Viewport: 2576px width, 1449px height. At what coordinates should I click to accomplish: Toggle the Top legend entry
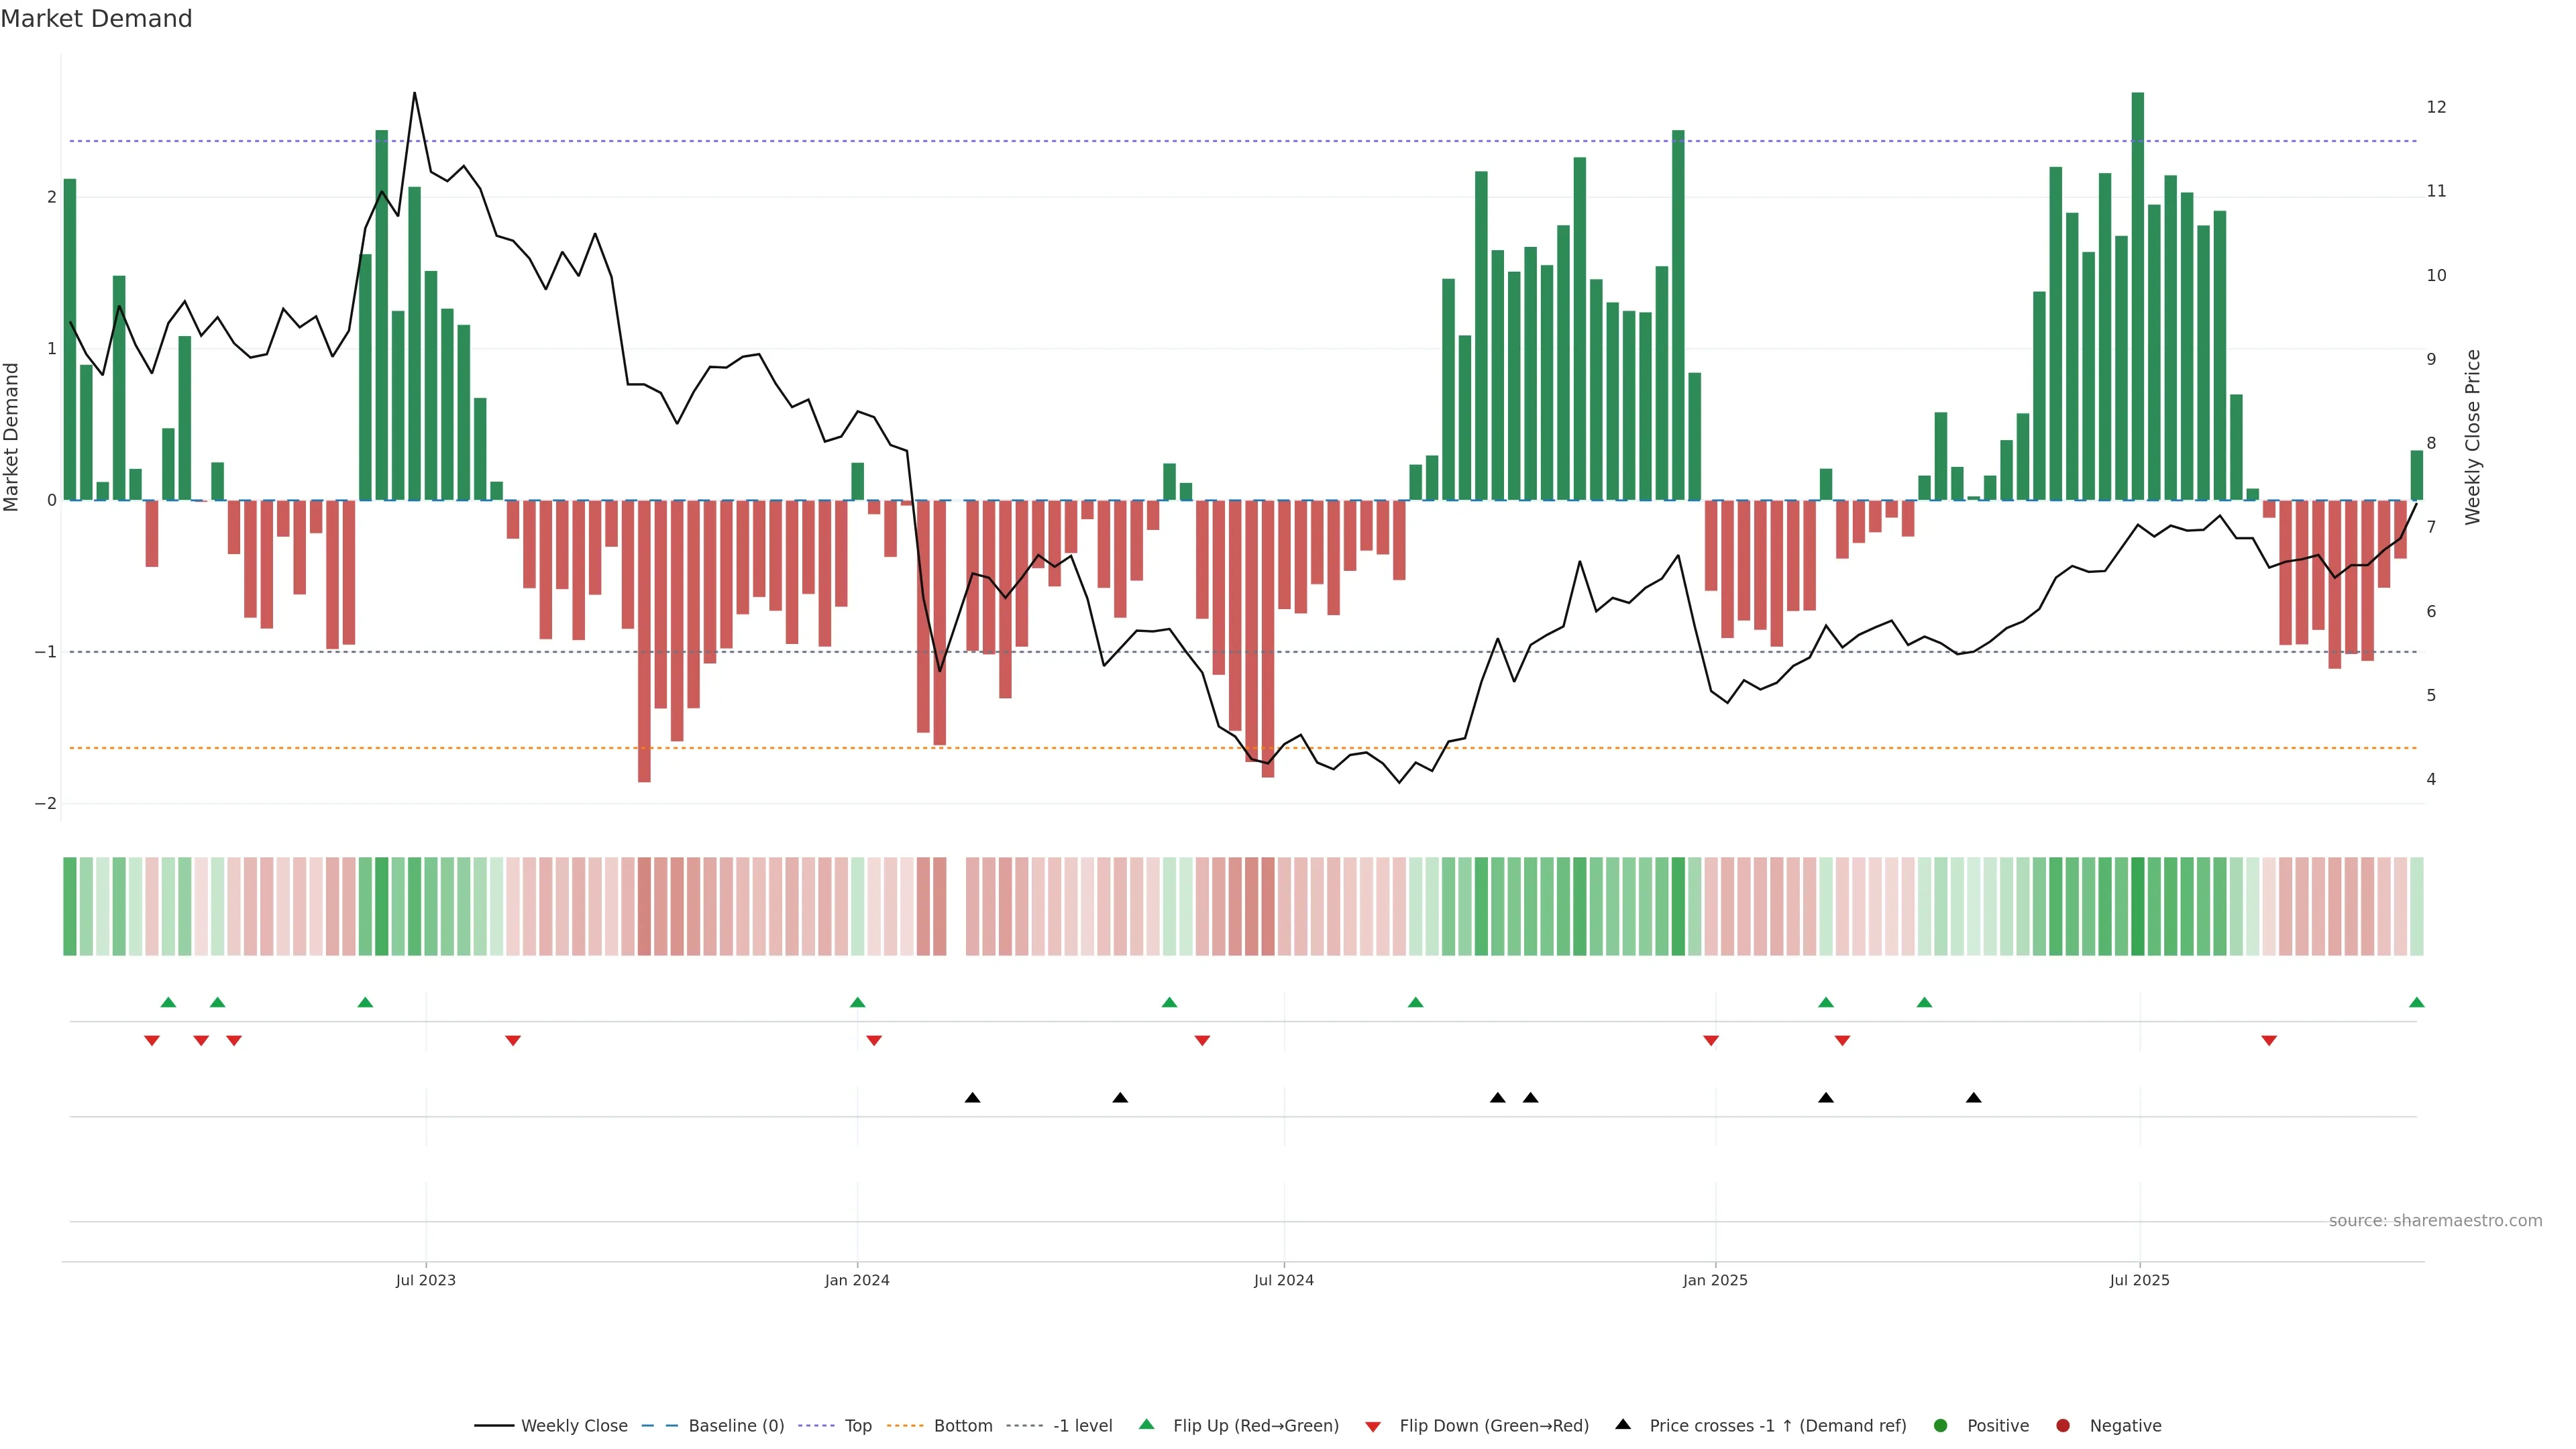(858, 1426)
